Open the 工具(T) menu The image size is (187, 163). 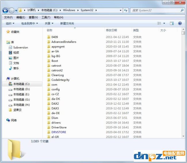(x=46, y=18)
